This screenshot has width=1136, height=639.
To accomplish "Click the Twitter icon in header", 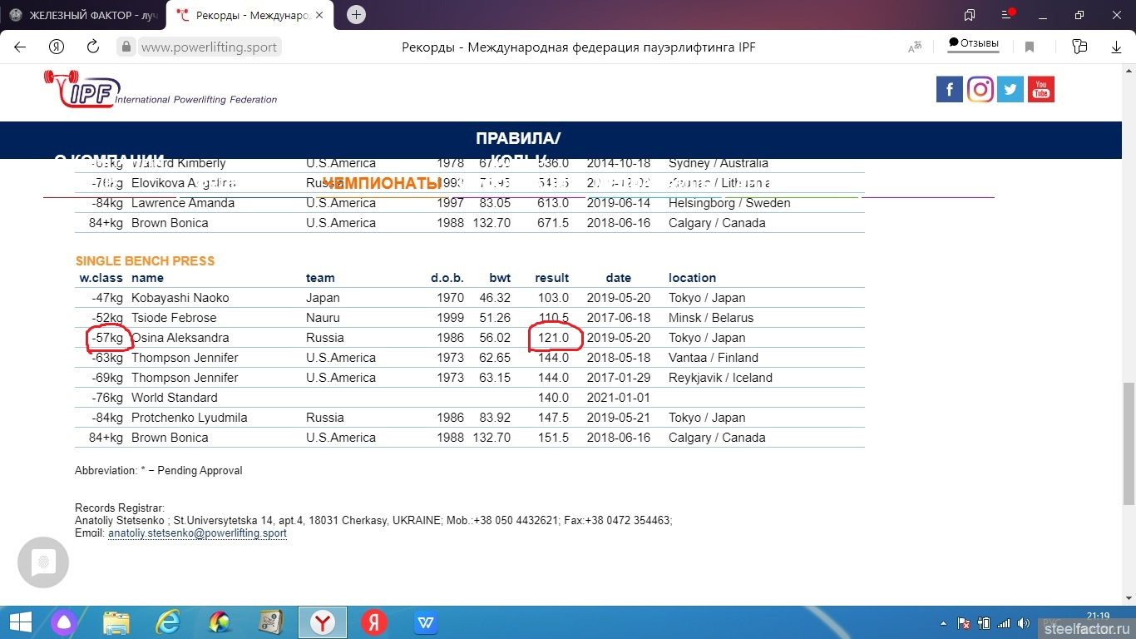I will [1010, 89].
